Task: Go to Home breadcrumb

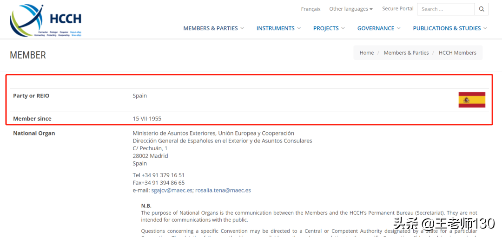Action: click(x=367, y=53)
